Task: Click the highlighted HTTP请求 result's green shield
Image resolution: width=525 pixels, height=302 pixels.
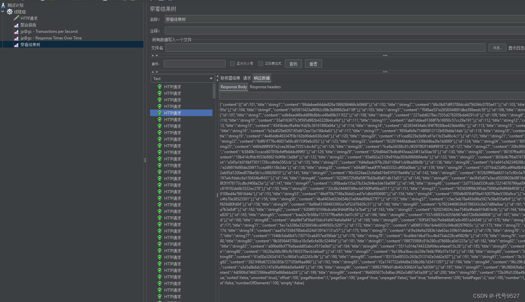Action: (x=160, y=113)
